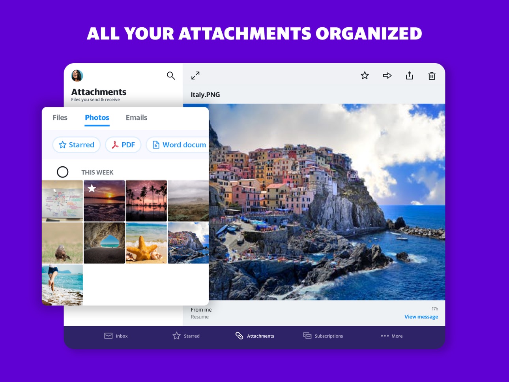Screen dimensions: 509x382
Task: Open the More menu in bottom navigation
Action: pyautogui.click(x=391, y=335)
